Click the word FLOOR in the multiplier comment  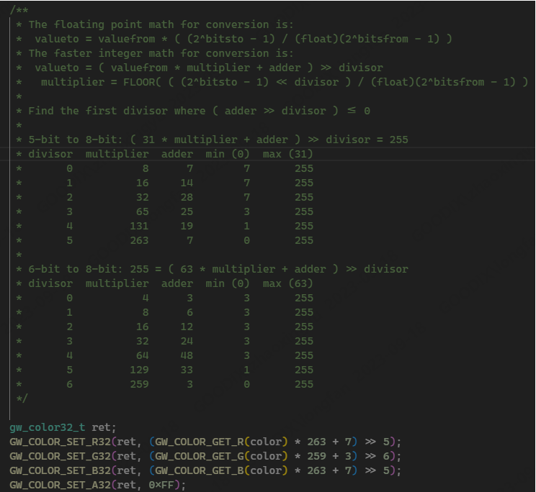click(x=139, y=82)
